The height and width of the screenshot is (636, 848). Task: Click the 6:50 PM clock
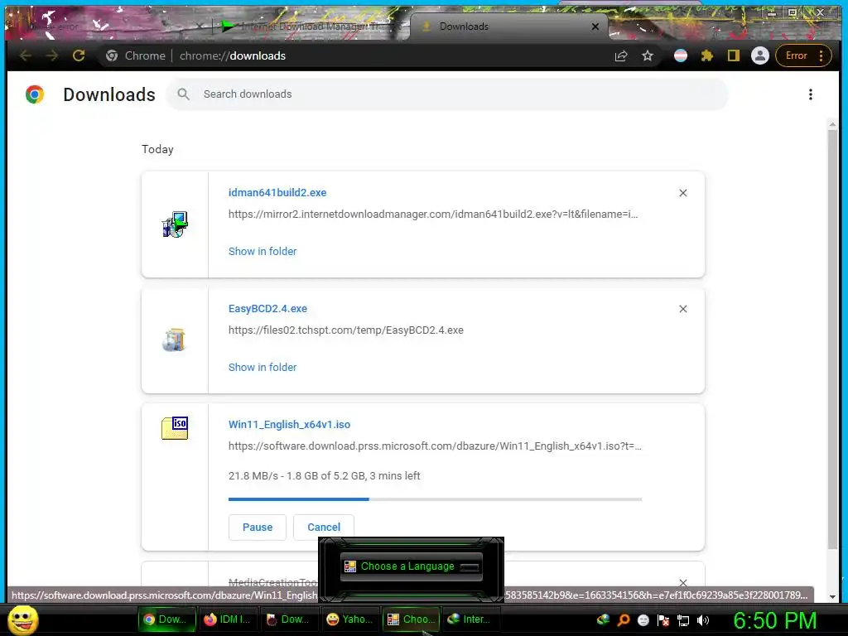click(774, 620)
